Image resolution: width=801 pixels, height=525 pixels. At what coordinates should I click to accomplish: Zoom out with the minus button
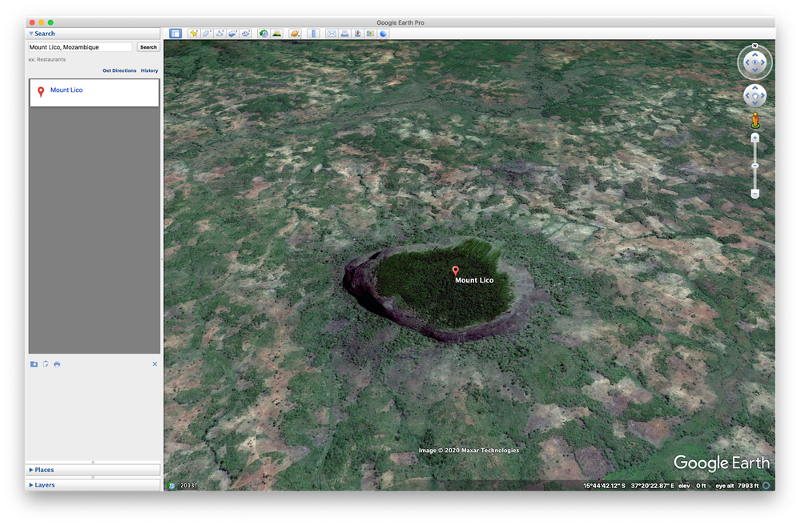coord(755,194)
